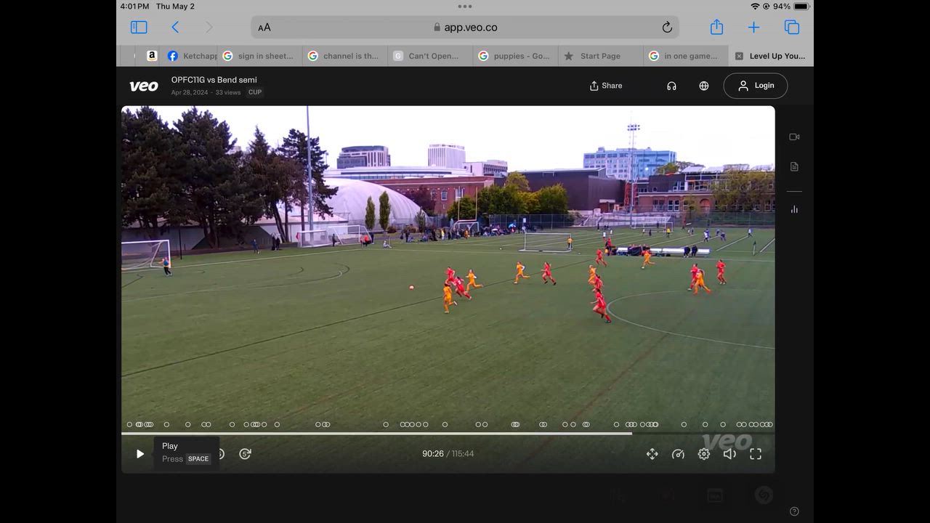Switch to the "Start Page" tab

click(599, 56)
